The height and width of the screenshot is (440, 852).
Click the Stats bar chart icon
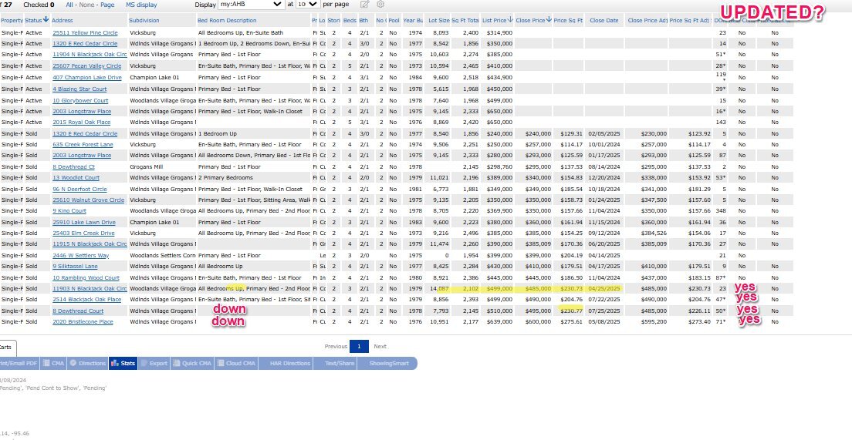click(115, 364)
